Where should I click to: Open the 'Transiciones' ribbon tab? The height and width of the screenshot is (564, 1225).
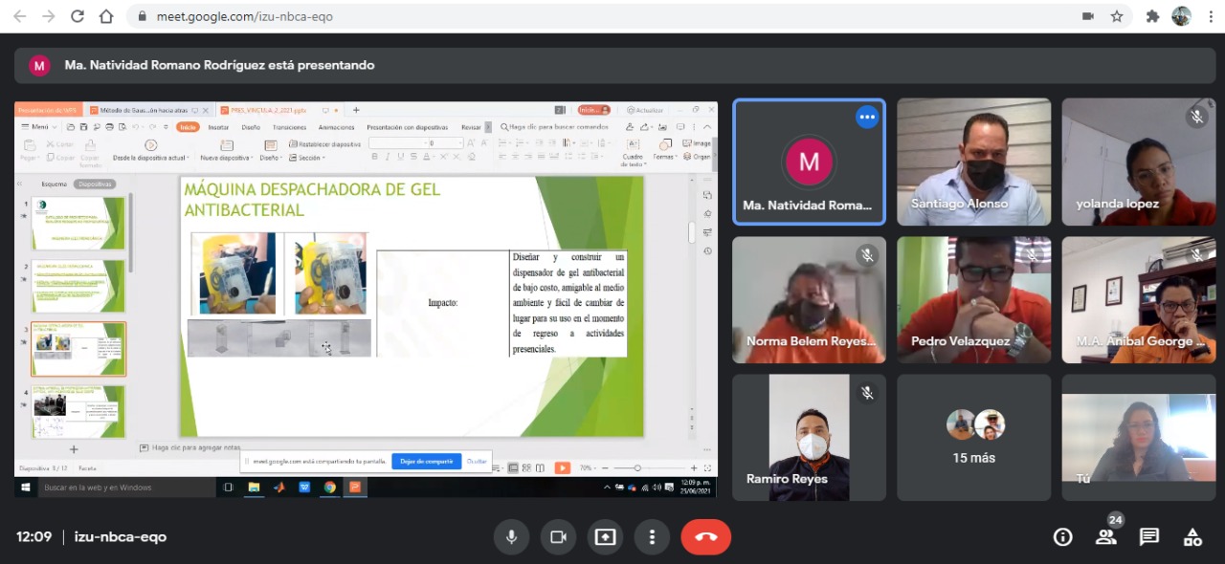coord(289,127)
